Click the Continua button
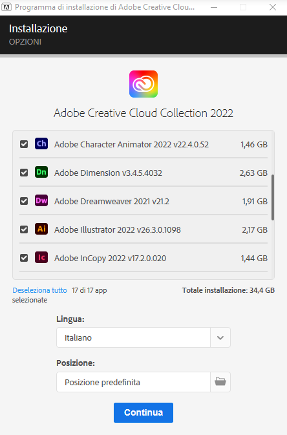The height and width of the screenshot is (435, 287). point(143,412)
